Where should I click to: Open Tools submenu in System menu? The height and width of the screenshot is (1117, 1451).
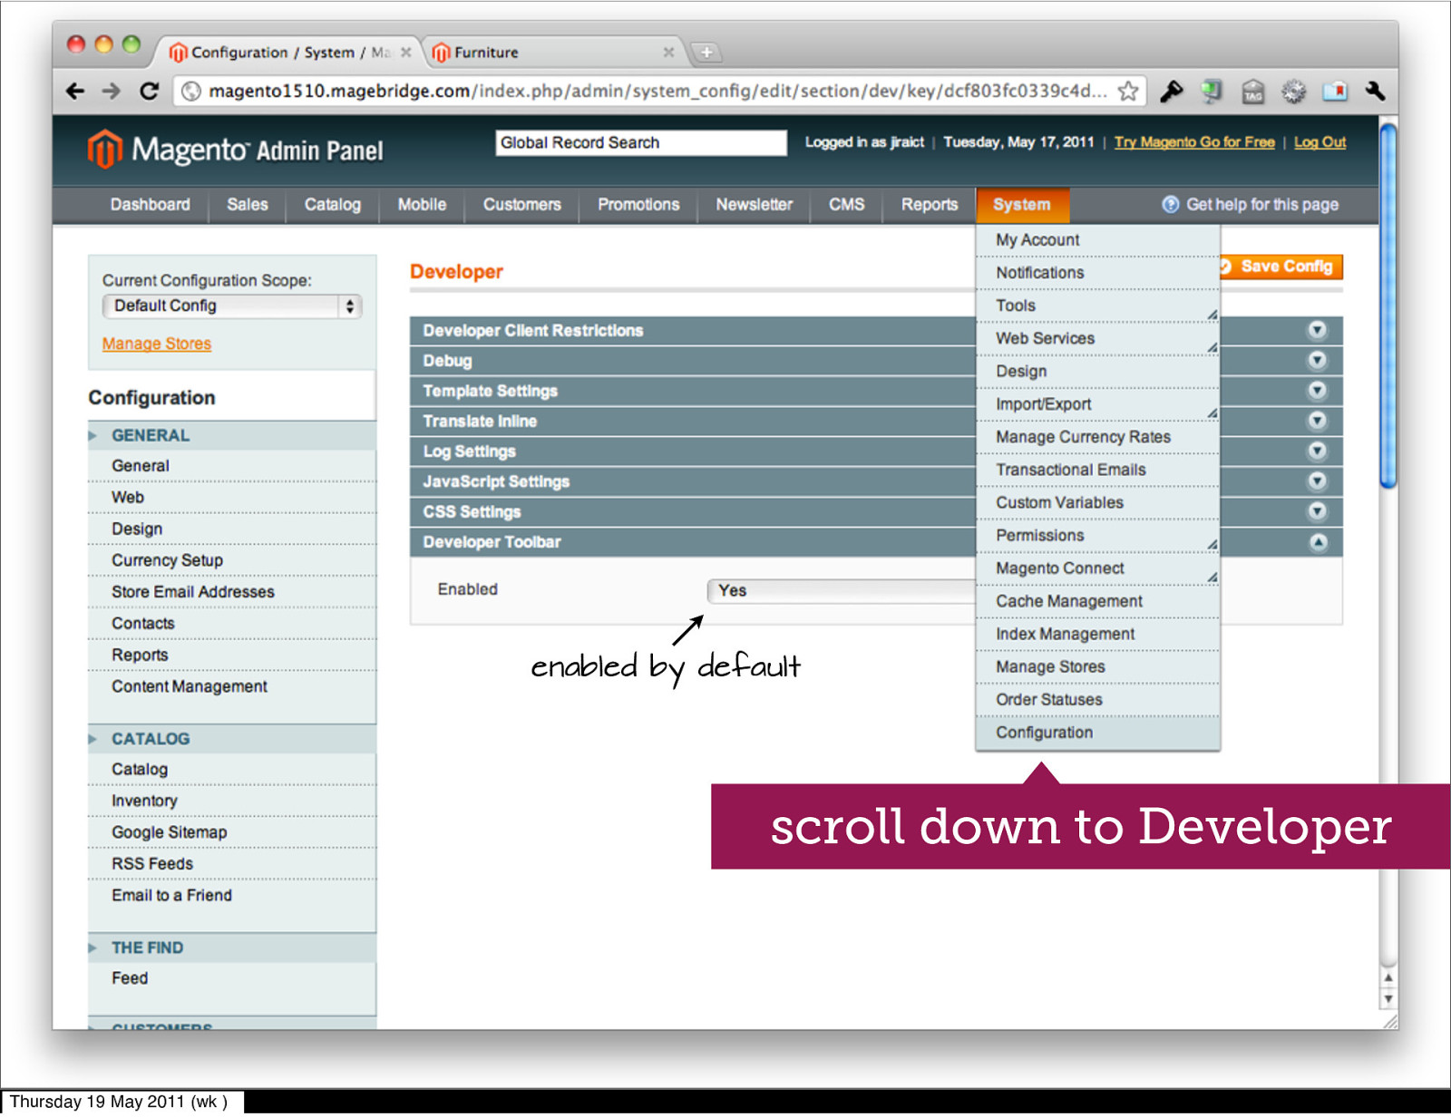coord(1097,306)
